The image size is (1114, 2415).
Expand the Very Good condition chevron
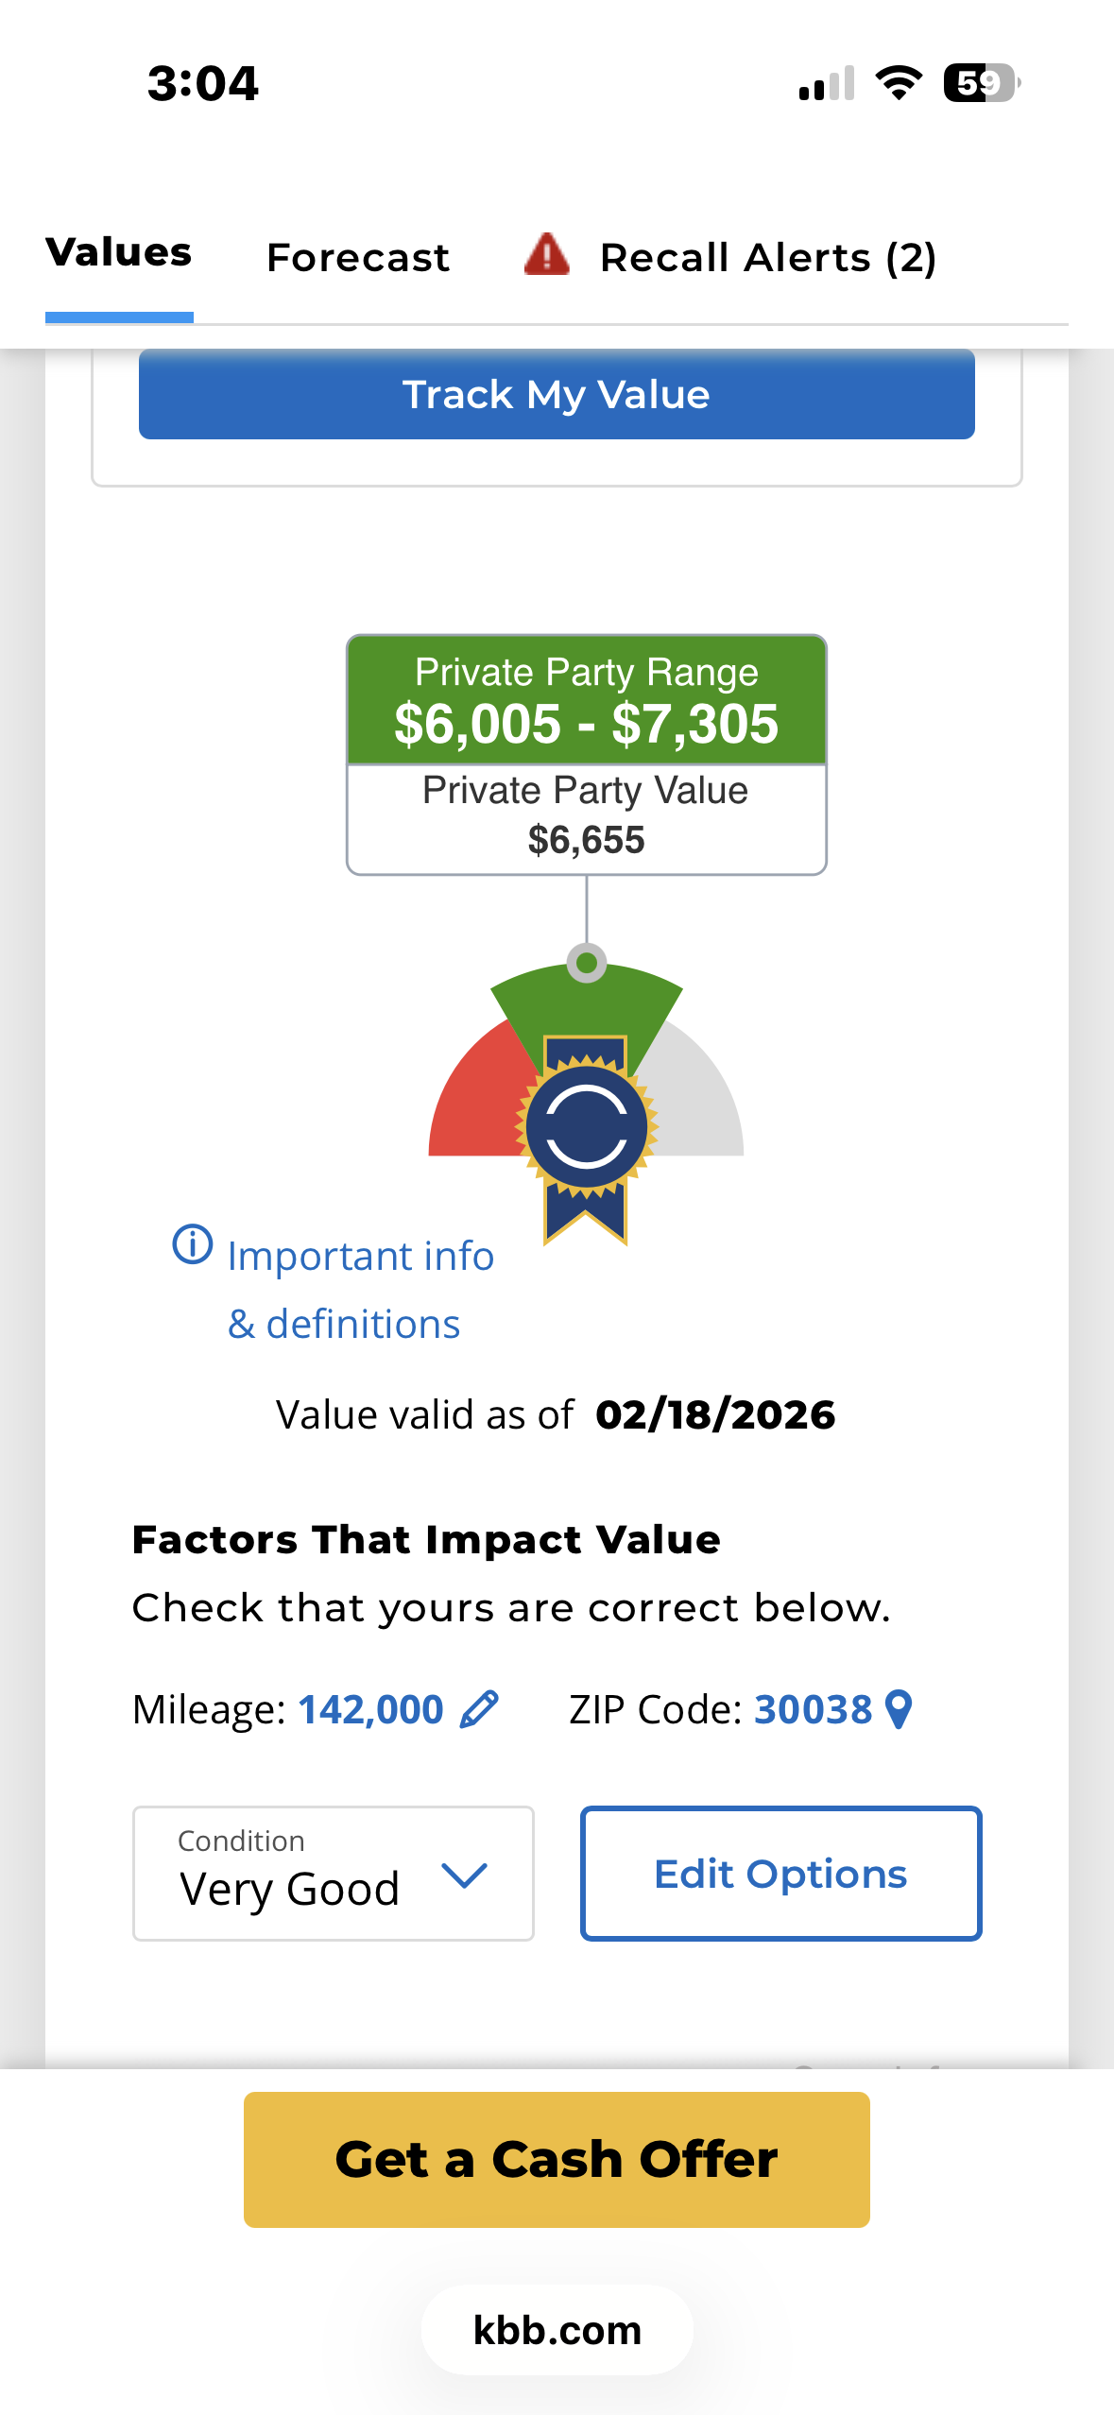coord(464,1875)
